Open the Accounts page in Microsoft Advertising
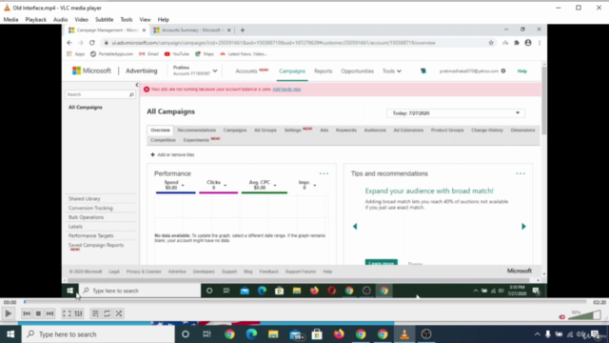The height and width of the screenshot is (343, 609). [x=246, y=71]
